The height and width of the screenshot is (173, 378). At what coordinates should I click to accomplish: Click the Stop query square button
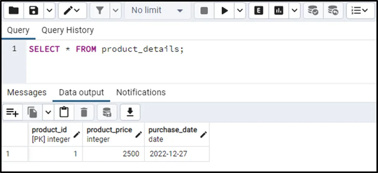[x=204, y=11]
